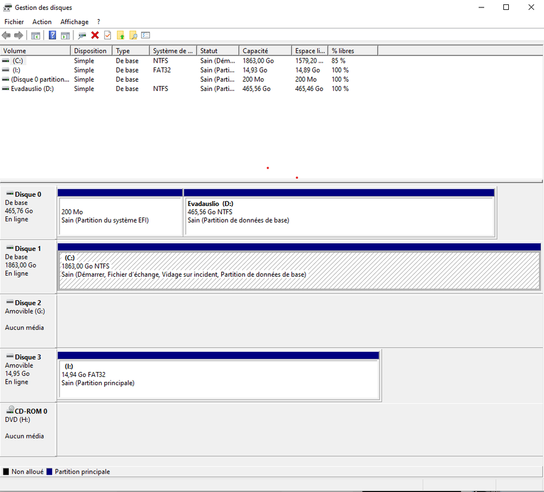Maximize the Gestion des disques window
This screenshot has height=492, width=544.
tap(506, 7)
